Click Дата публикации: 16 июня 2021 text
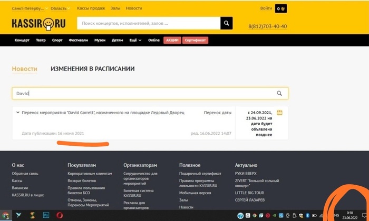The image size is (369, 221). pos(53,134)
